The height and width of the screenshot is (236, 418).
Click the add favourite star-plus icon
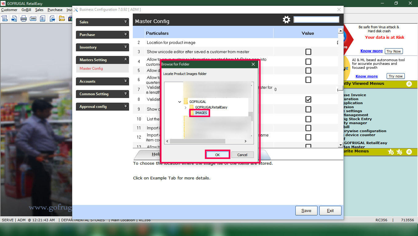[391, 152]
